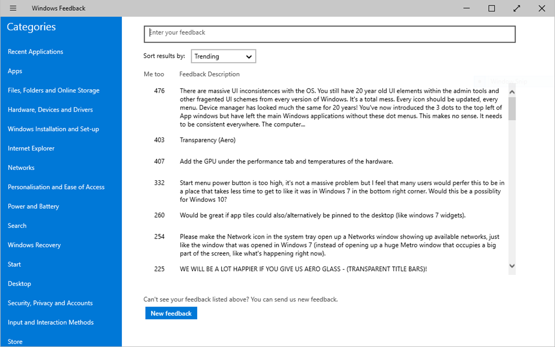Select Security, Privacy and Accounts category

click(x=50, y=303)
